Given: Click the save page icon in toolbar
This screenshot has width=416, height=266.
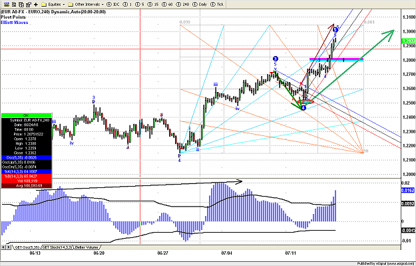Looking at the screenshot, I should [x=14, y=4].
